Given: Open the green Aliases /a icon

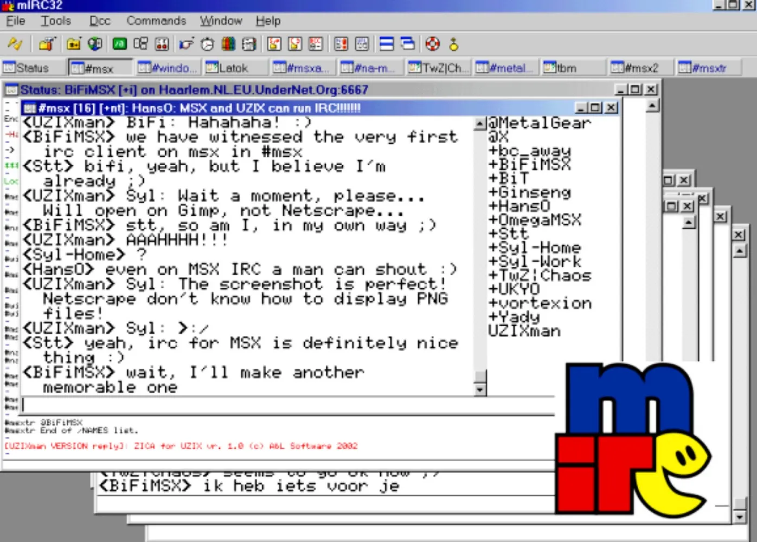Looking at the screenshot, I should coord(119,44).
